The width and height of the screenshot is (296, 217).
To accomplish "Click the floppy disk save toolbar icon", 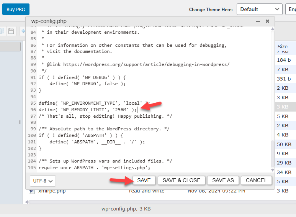I will tap(11, 31).
